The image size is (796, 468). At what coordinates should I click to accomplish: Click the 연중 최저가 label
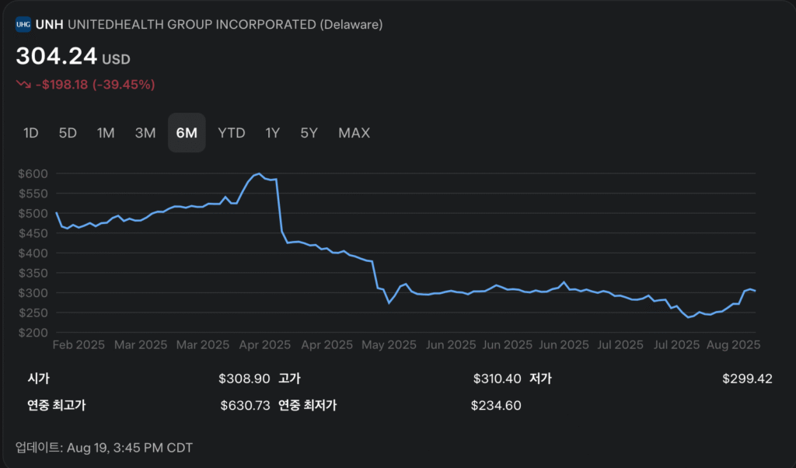[x=308, y=406]
